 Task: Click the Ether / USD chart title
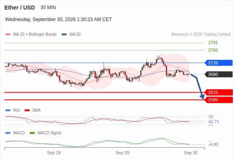coord(19,8)
